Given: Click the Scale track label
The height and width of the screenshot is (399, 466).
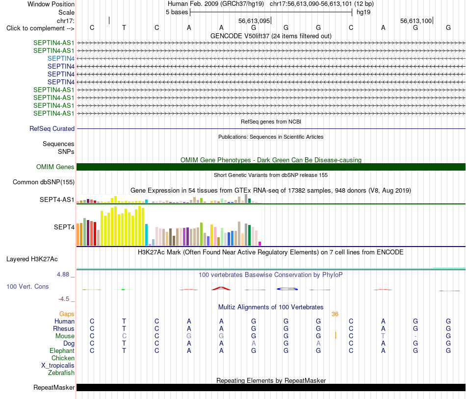Looking at the screenshot, I should pos(66,12).
